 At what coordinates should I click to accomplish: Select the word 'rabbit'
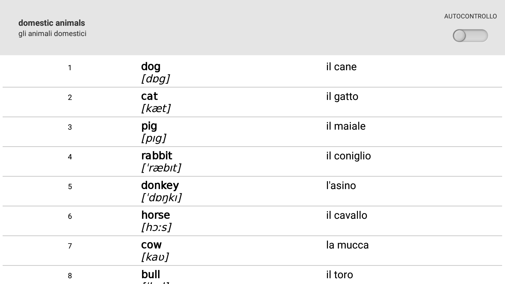[x=156, y=156]
